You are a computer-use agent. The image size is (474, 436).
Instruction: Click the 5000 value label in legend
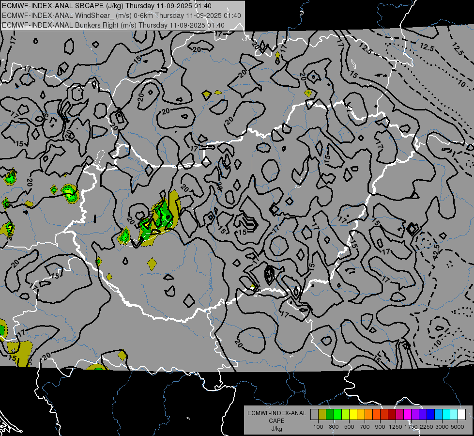[458, 427]
